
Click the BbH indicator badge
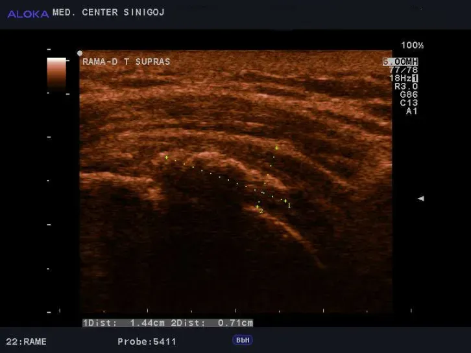(243, 340)
